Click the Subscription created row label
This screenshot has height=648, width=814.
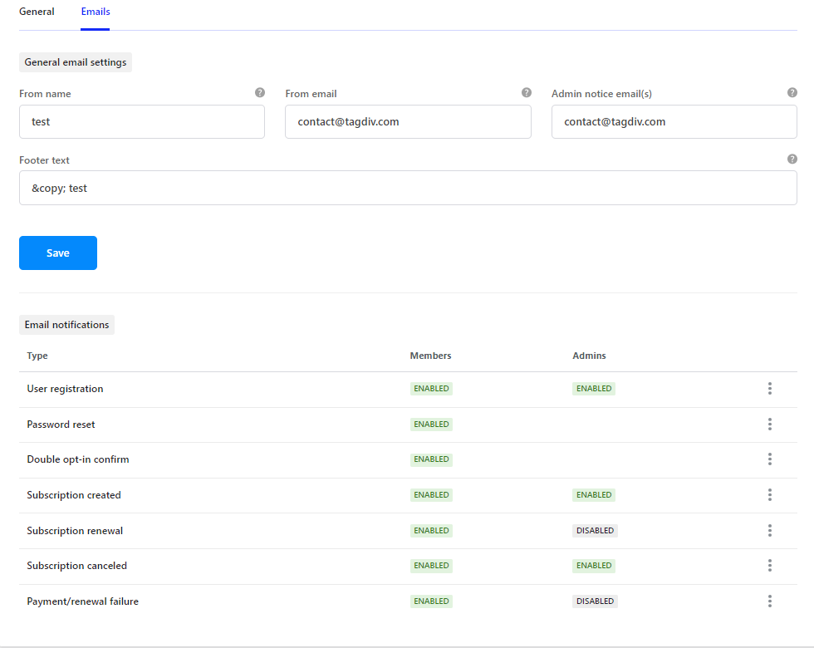tap(74, 495)
